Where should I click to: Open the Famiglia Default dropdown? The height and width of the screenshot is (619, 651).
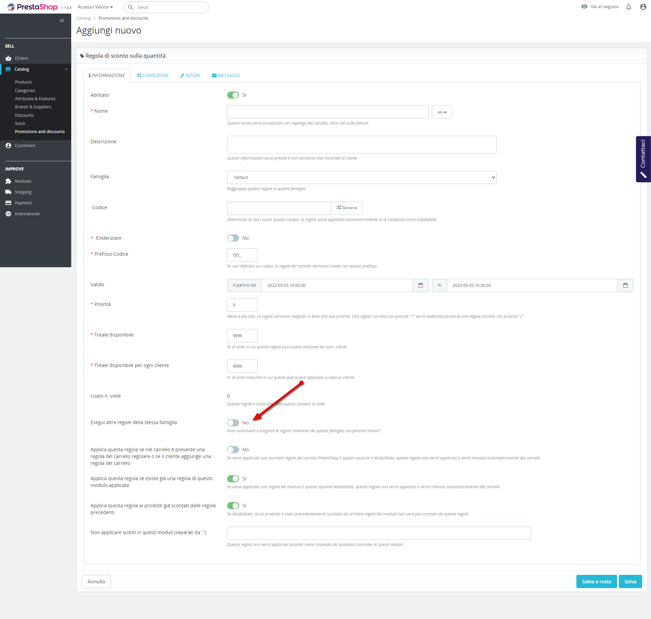point(361,178)
